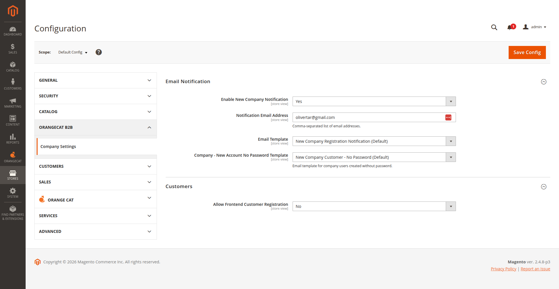Click the Orangecat sidebar icon
This screenshot has width=559, height=289.
point(13,157)
